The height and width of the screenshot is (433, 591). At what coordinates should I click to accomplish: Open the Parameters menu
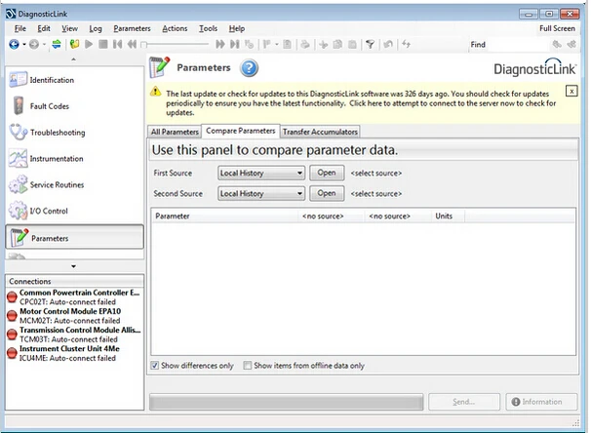pos(132,28)
